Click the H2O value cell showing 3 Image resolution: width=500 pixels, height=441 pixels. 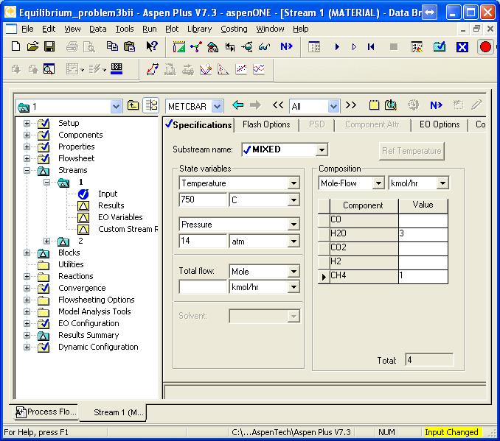tap(423, 233)
